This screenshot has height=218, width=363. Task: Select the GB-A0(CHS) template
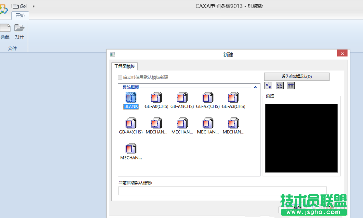point(156,99)
